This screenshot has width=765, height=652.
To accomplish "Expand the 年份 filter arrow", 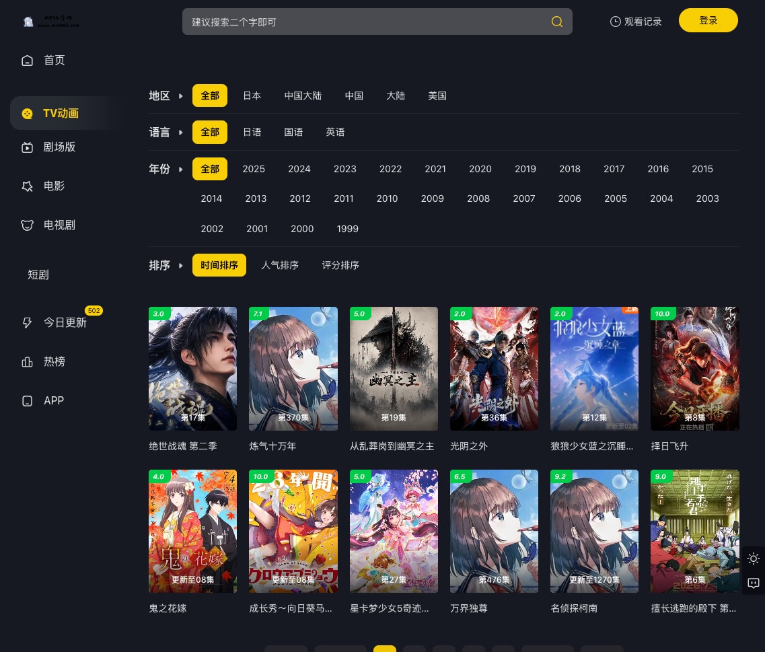I will (x=180, y=170).
